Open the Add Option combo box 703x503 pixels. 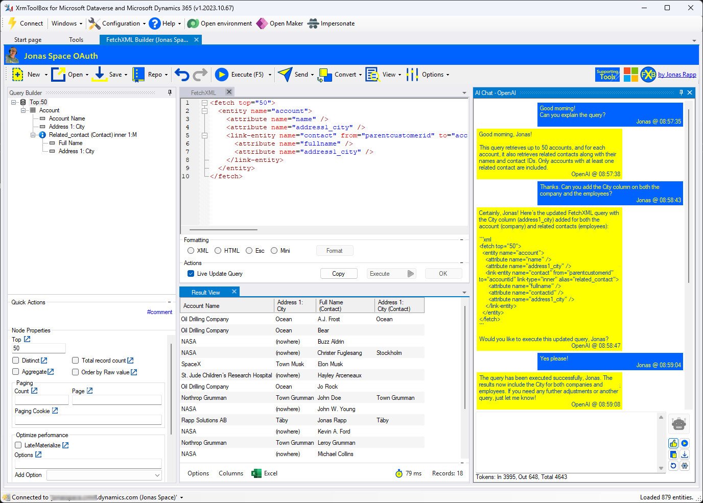pyautogui.click(x=104, y=475)
